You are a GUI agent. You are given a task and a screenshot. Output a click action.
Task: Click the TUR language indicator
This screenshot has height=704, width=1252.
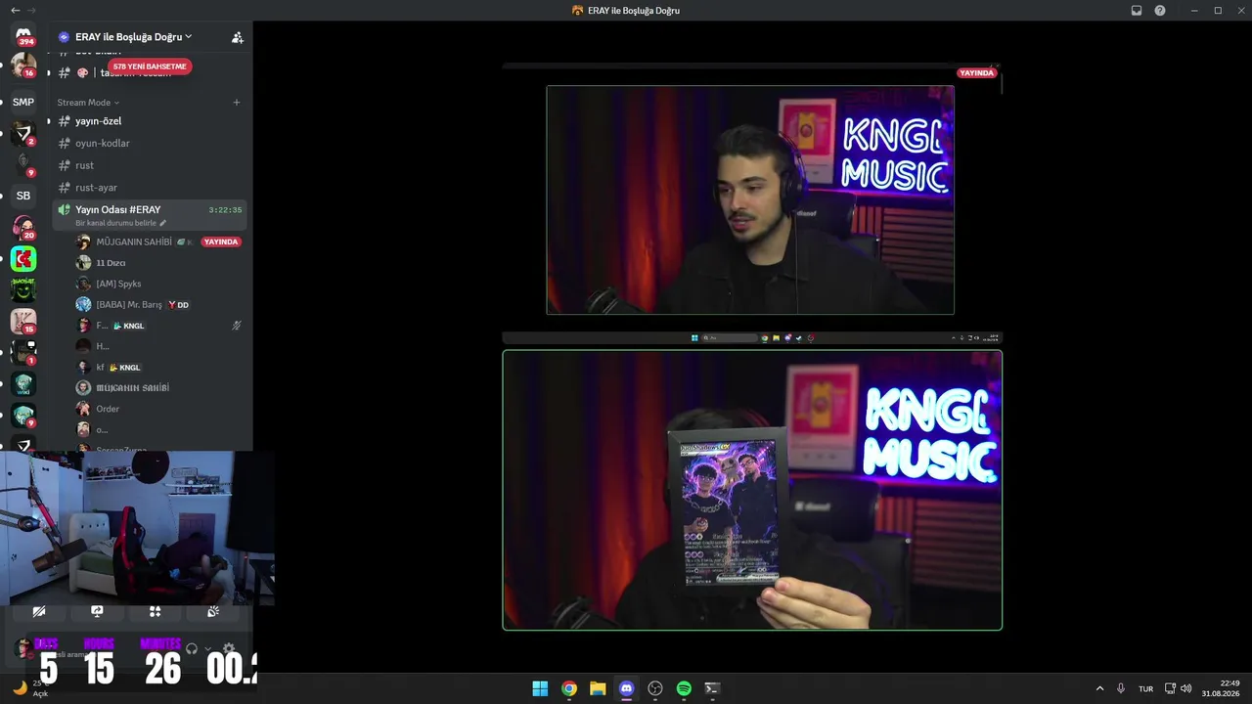[1145, 689]
